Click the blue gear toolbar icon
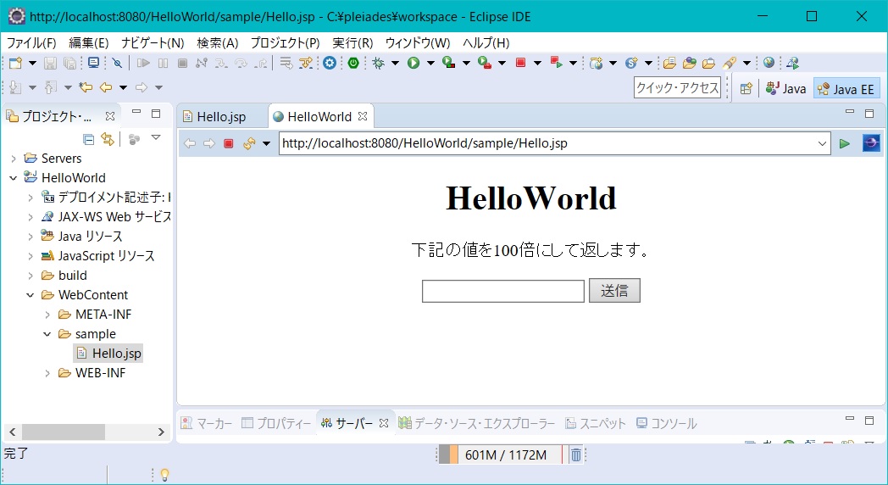This screenshot has width=888, height=485. tap(330, 63)
